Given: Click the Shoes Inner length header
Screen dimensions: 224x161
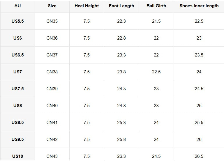Looking at the screenshot, I should 199,6.
